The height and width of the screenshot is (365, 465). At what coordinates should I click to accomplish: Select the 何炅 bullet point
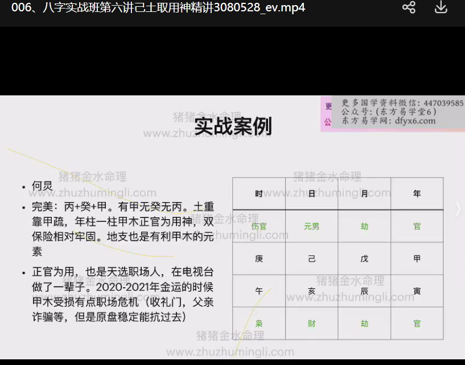(42, 186)
